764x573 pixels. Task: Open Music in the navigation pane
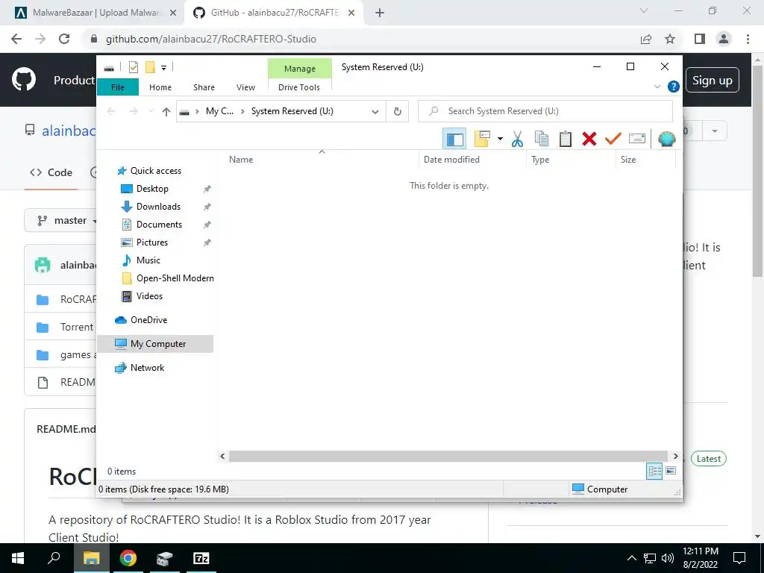(148, 260)
